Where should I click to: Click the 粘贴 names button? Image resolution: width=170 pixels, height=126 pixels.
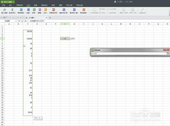tap(102, 13)
